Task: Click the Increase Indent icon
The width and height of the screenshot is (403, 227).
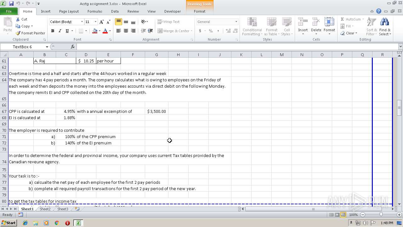Action: 150,31
